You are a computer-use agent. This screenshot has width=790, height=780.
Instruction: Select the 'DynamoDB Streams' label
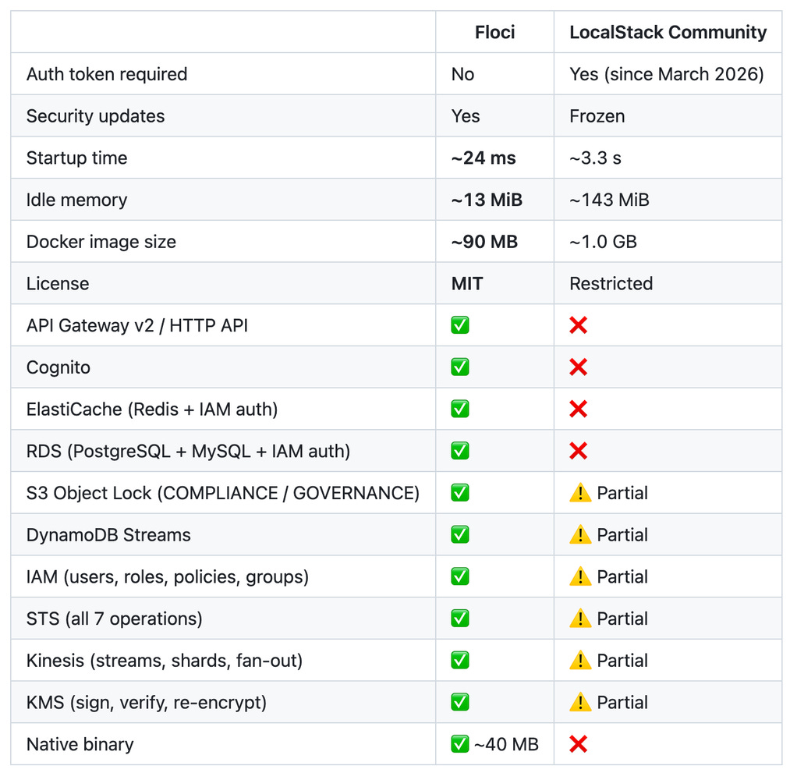point(108,534)
